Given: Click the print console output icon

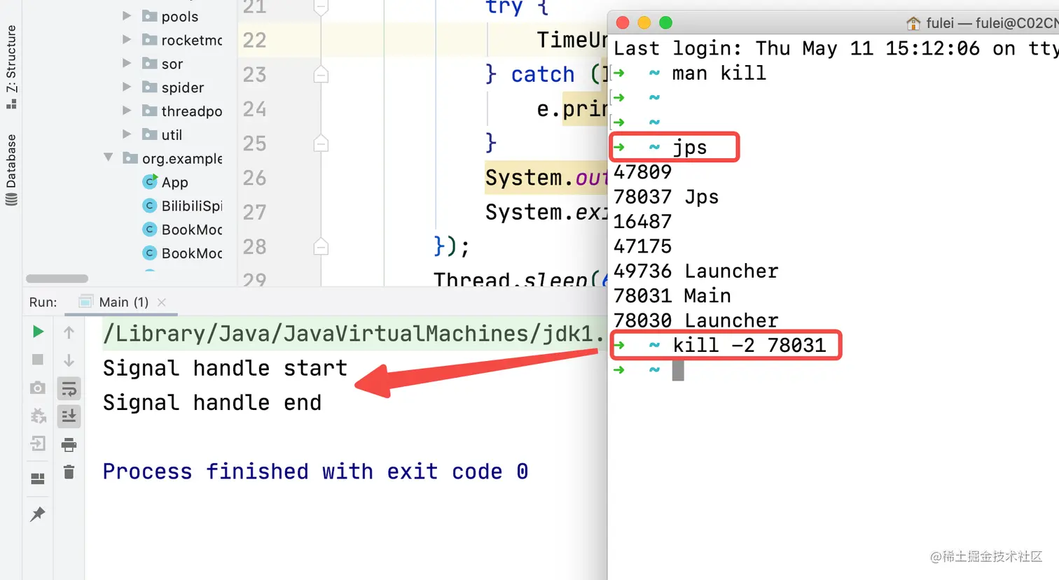Looking at the screenshot, I should point(69,444).
